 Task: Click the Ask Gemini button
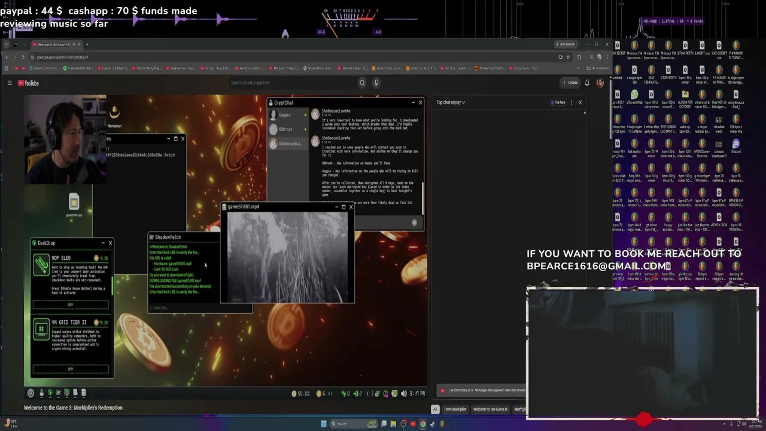566,44
